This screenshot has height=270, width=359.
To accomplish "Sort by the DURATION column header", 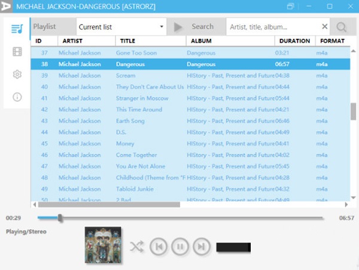I will coord(294,41).
